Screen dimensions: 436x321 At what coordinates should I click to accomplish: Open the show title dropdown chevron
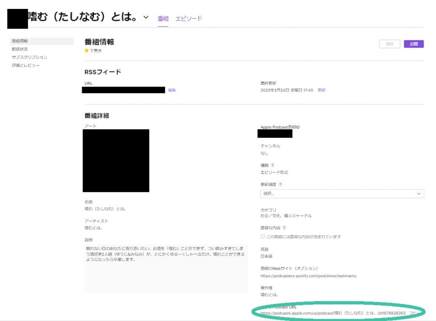pyautogui.click(x=146, y=17)
